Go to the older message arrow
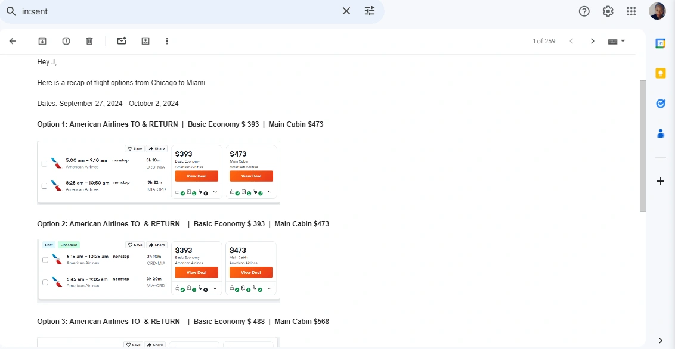This screenshot has width=675, height=349. 592,41
